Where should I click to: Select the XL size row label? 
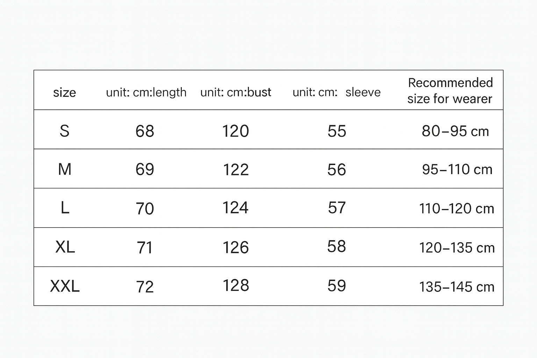click(x=65, y=248)
